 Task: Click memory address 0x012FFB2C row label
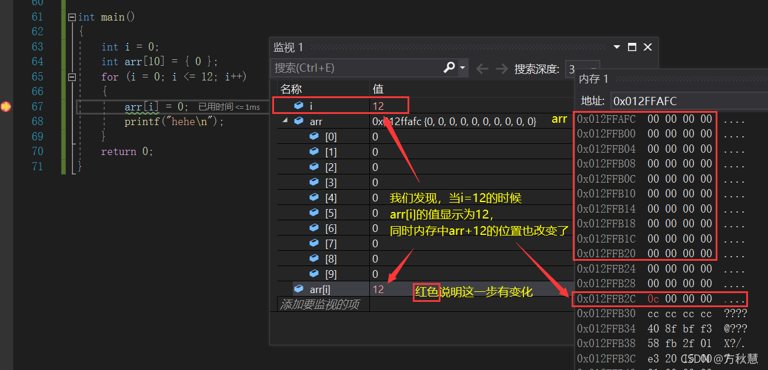point(606,298)
